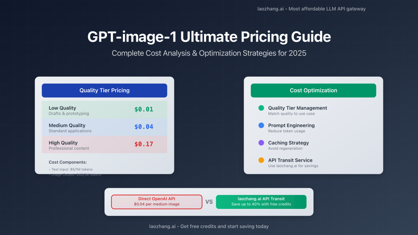The image size is (418, 235).
Task: Click the Quality Tier Pricing header
Action: click(104, 91)
